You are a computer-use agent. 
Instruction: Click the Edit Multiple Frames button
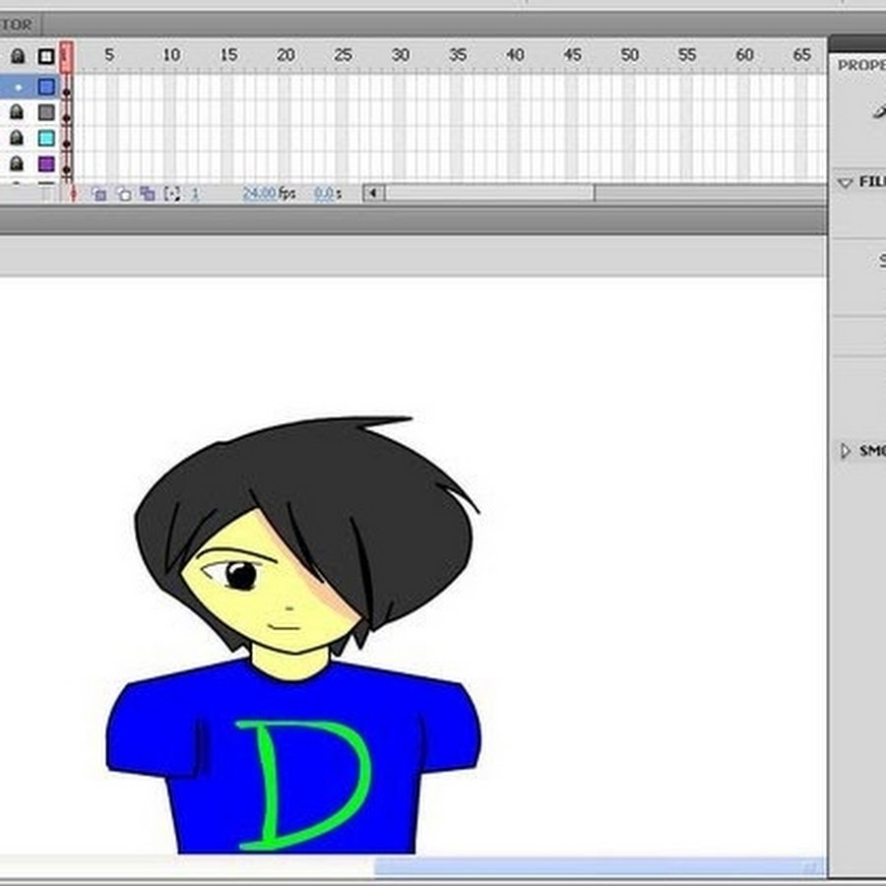[147, 194]
